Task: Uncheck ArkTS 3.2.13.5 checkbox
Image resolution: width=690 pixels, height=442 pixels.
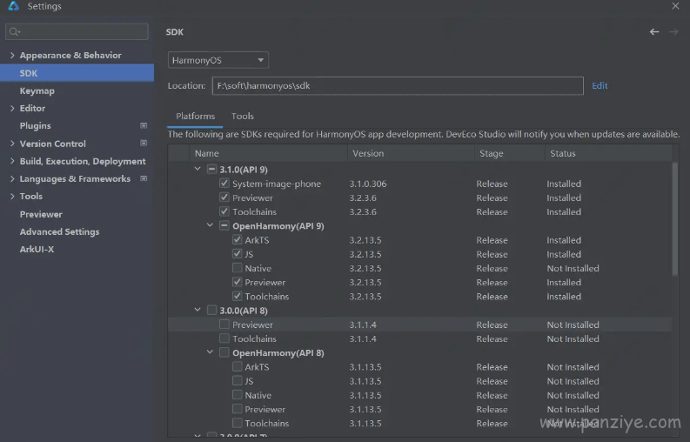Action: tap(238, 239)
